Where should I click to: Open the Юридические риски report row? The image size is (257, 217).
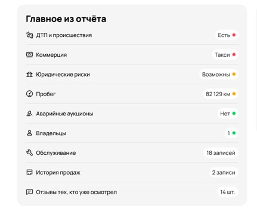(x=132, y=74)
